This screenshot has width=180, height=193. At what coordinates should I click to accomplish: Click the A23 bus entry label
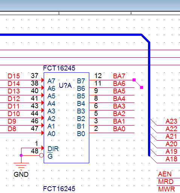[x=171, y=121]
